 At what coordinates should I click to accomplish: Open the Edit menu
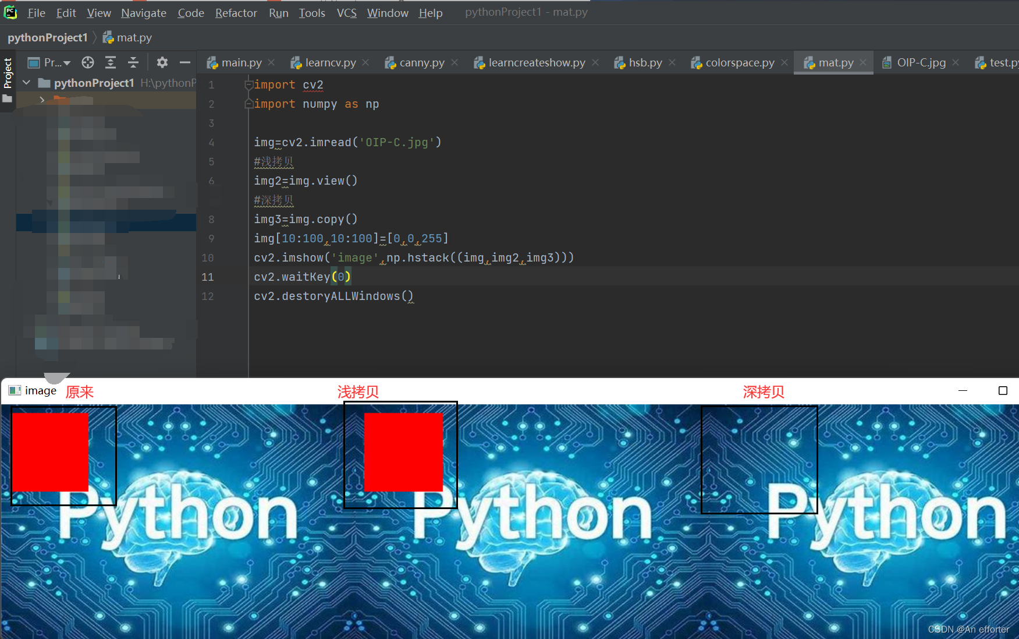pos(66,13)
